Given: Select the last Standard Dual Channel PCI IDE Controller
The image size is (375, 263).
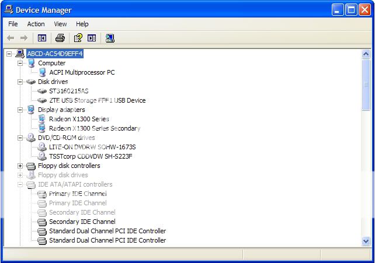Looking at the screenshot, I should coord(107,240).
